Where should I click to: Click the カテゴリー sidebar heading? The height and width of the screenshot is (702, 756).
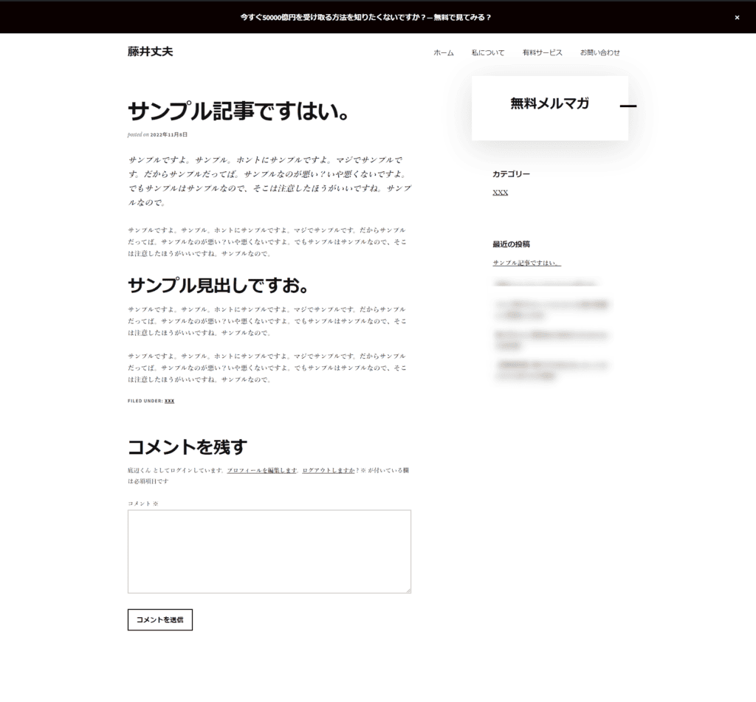tap(511, 174)
